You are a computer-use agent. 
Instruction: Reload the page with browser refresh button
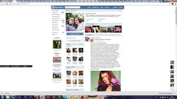pyautogui.click(x=7, y=4)
